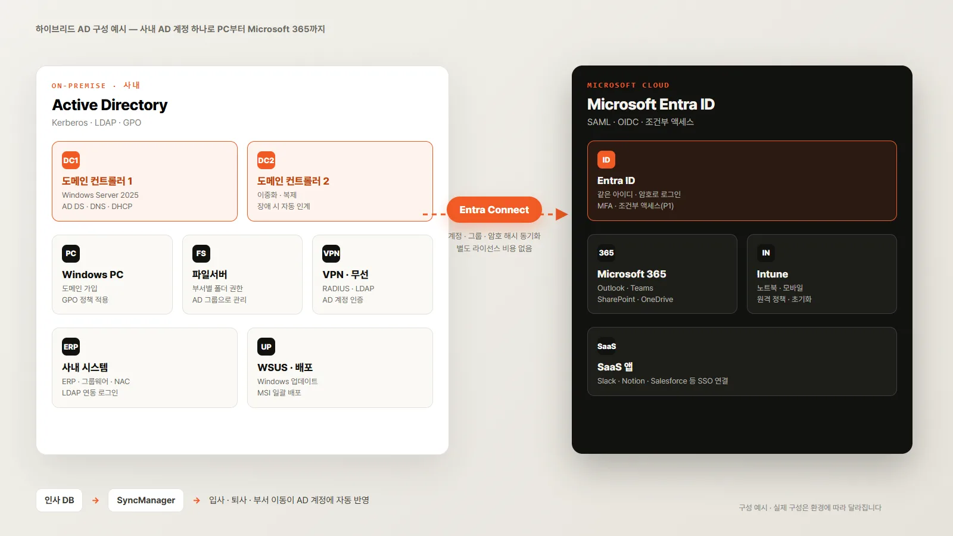Screen dimensions: 953x536
Task: Click the VPN · 무선 card title
Action: pyautogui.click(x=345, y=275)
